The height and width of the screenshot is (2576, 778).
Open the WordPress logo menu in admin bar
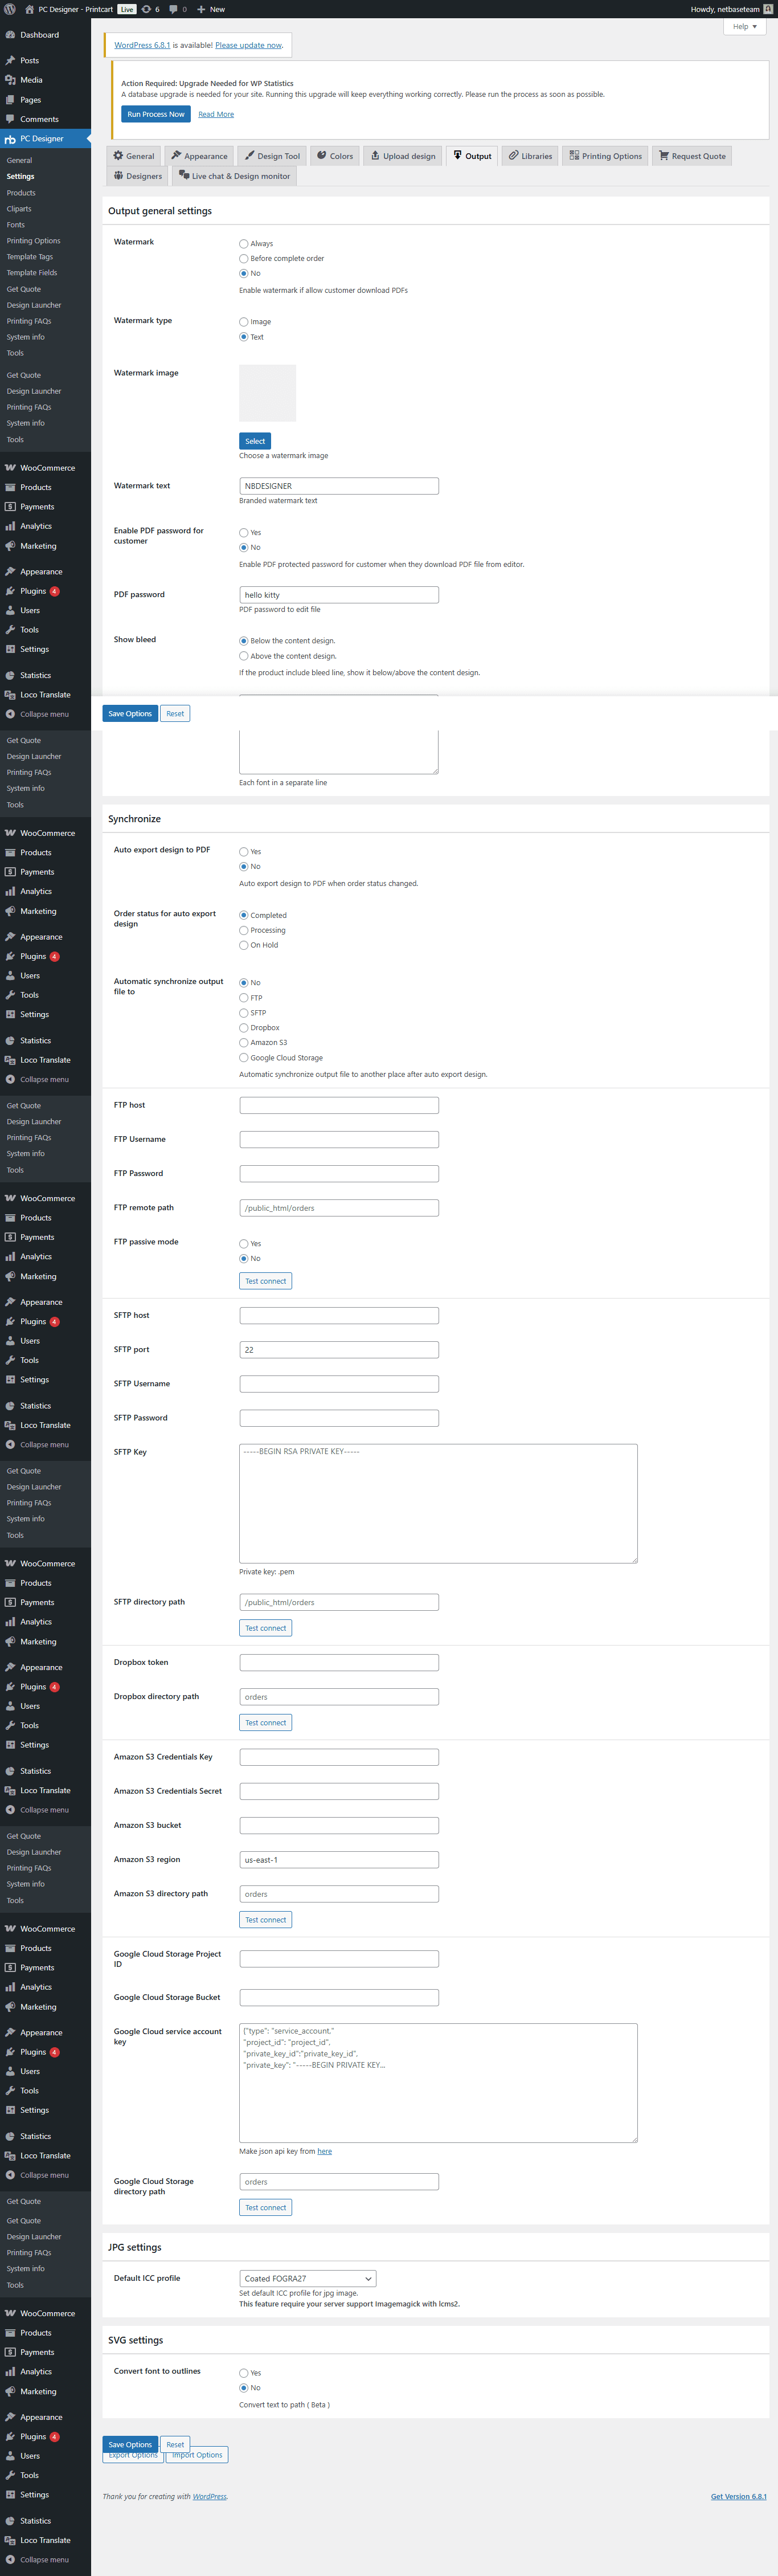click(10, 9)
